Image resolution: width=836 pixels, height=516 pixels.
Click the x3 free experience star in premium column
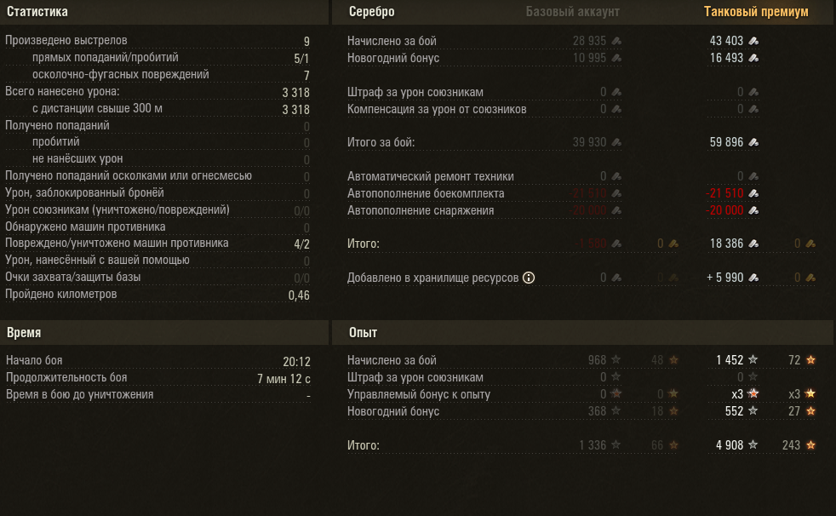pos(810,394)
